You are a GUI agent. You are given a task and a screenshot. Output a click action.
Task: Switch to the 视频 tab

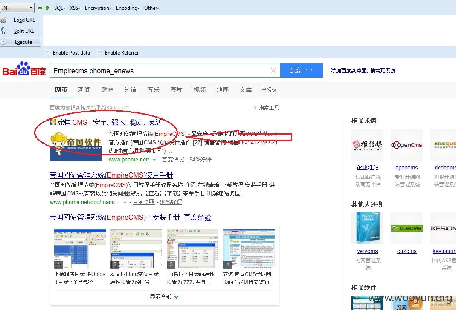(200, 90)
